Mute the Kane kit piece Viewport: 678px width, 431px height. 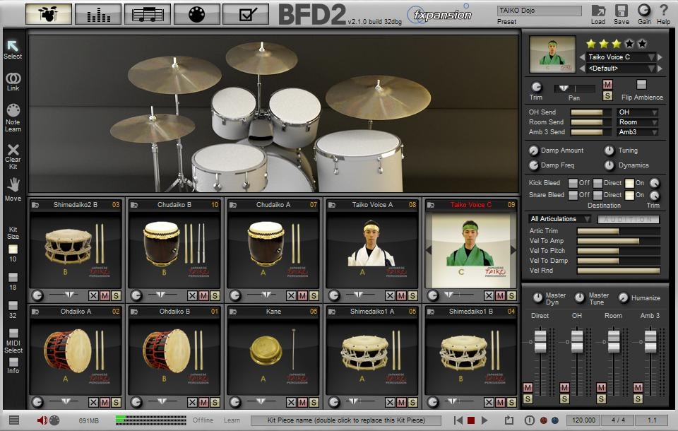[303, 403]
